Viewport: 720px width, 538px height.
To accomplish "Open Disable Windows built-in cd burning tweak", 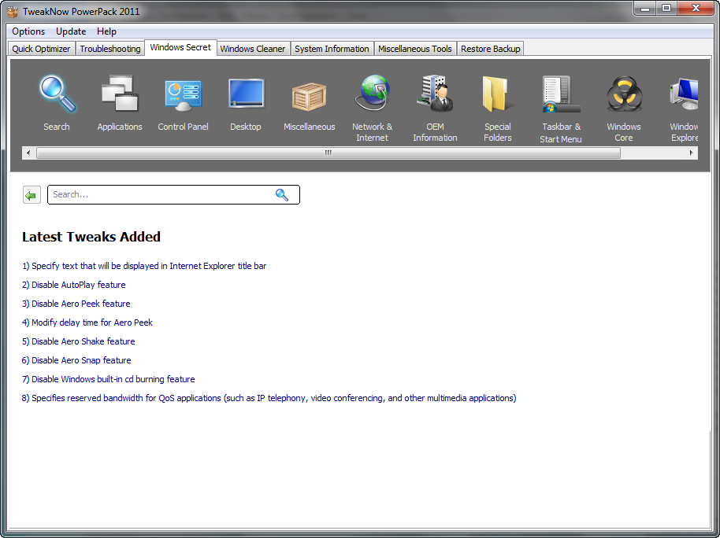I will pyautogui.click(x=109, y=379).
